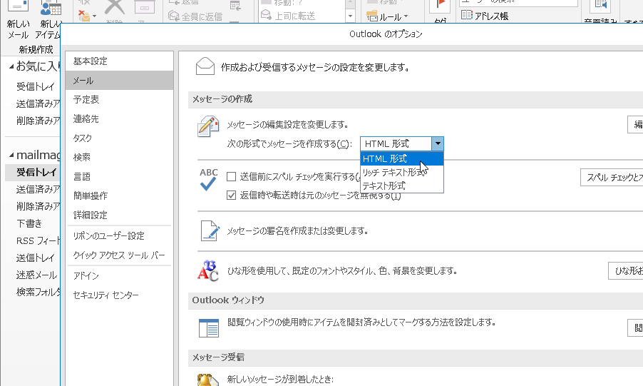Open the セキュリティ センター category
Screen dimensions: 643x386
106,295
